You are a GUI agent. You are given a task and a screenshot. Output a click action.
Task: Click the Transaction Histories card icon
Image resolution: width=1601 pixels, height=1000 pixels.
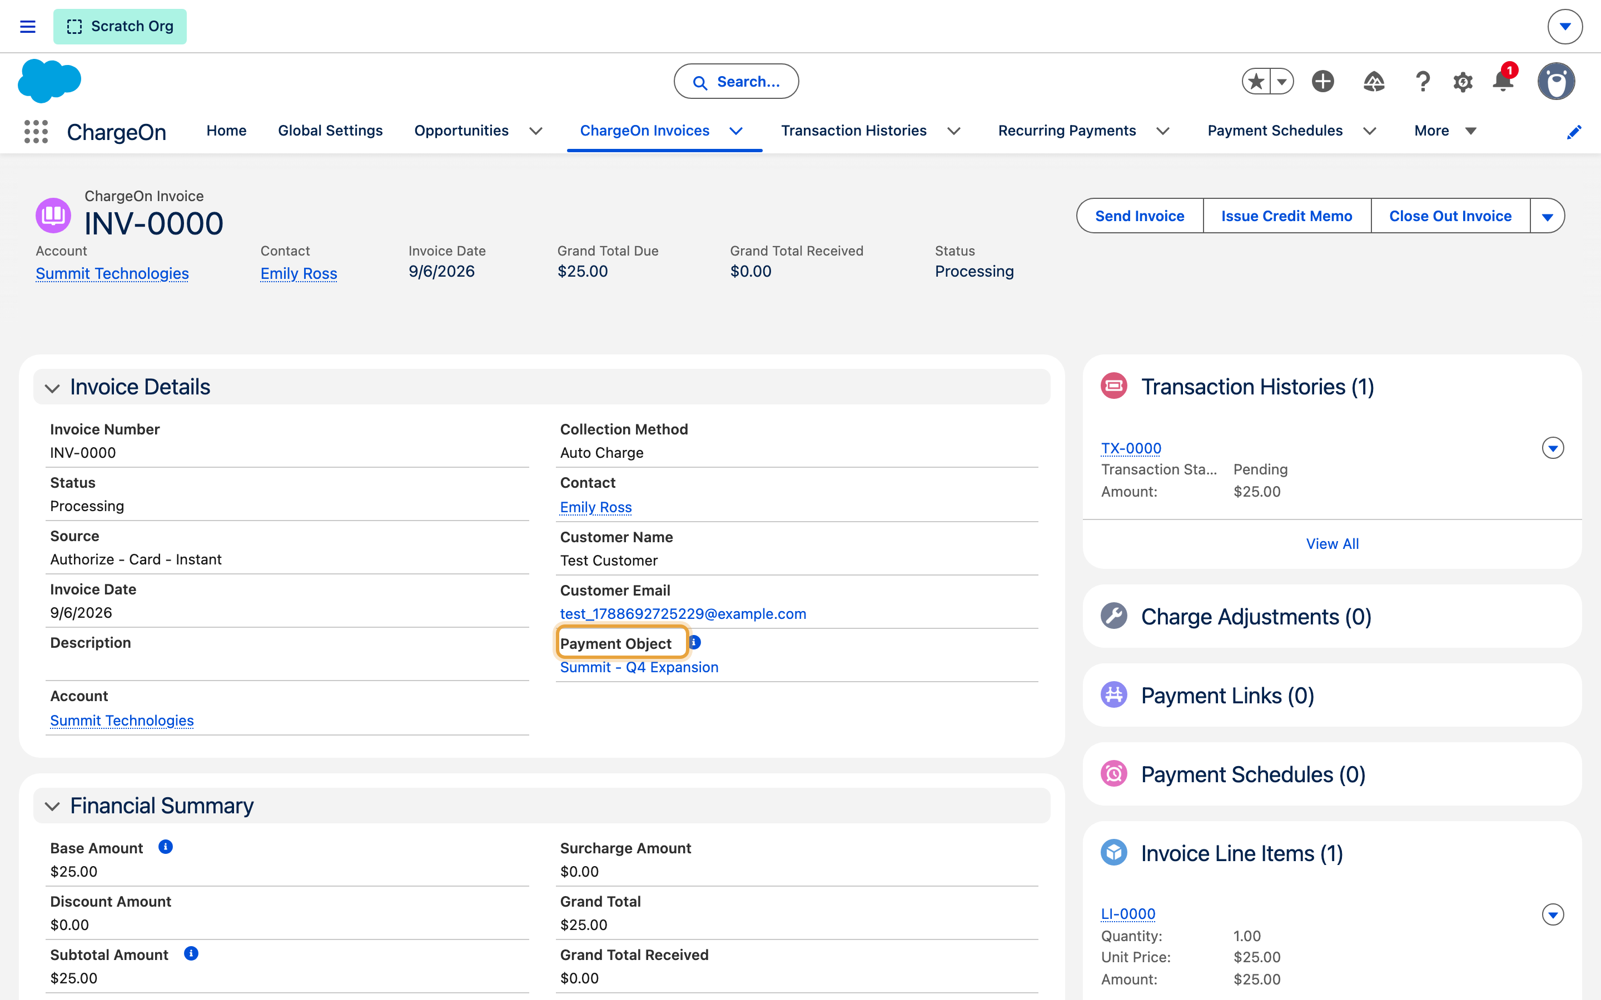(x=1114, y=386)
